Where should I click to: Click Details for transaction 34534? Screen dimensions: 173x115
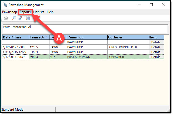click(x=156, y=52)
